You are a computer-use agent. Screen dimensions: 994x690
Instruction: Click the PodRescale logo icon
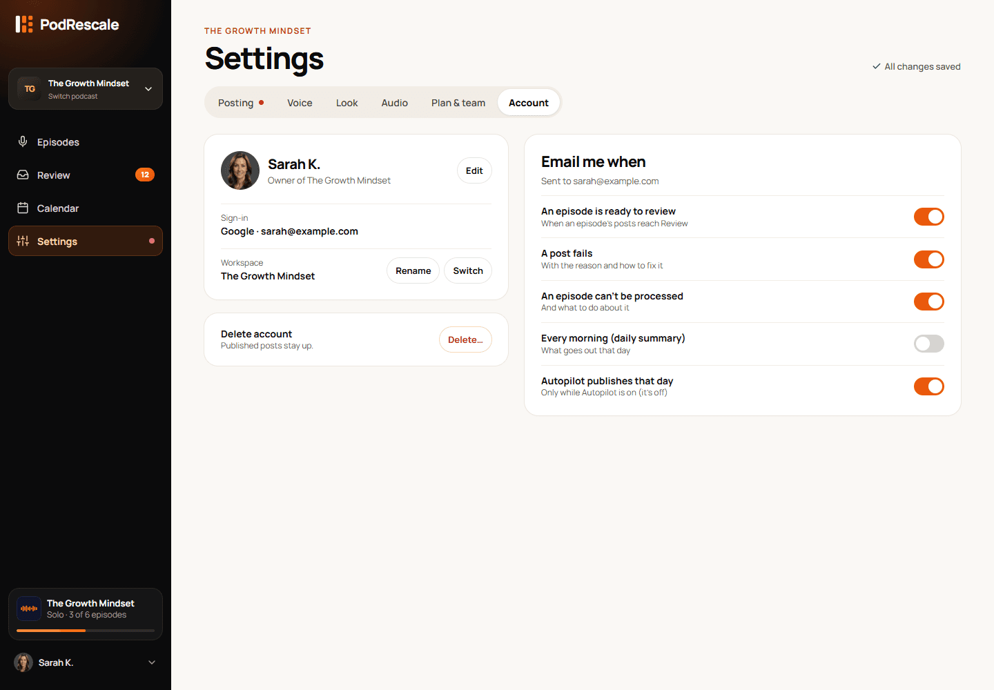click(x=24, y=24)
